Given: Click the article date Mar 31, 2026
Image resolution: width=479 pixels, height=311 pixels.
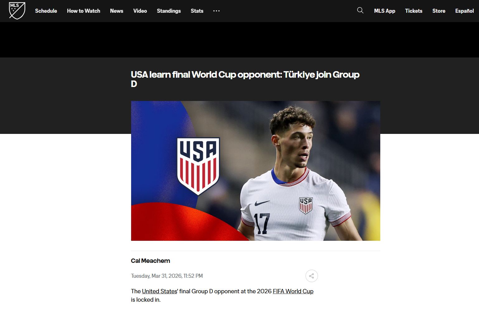Looking at the screenshot, I should pyautogui.click(x=167, y=276).
